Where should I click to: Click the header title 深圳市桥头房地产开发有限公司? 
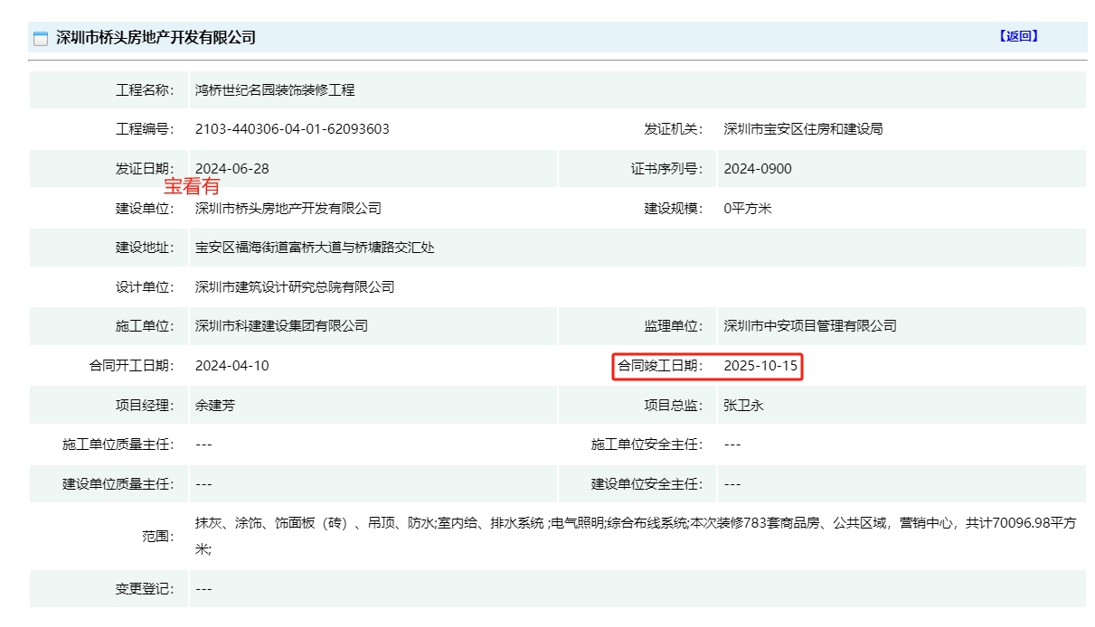click(156, 38)
